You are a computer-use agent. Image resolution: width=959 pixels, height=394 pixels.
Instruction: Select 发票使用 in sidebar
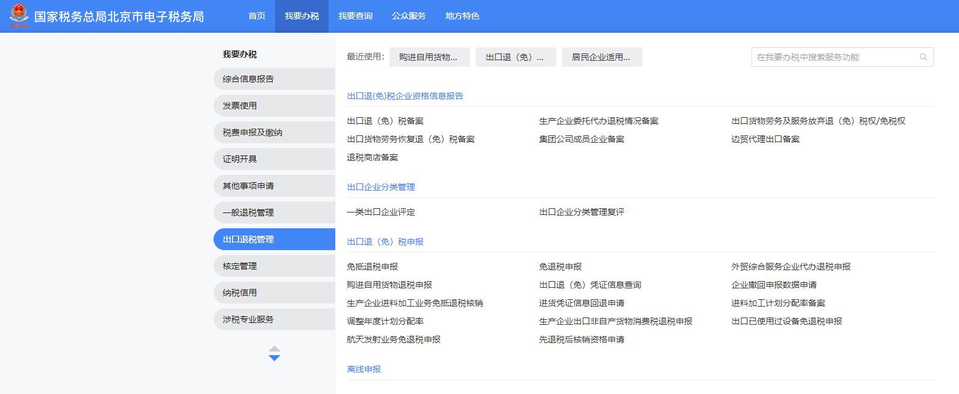[x=274, y=106]
